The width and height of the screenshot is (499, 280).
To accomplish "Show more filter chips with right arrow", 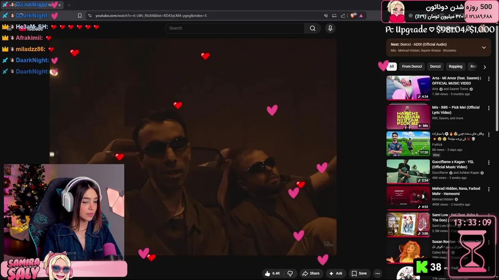I will (485, 67).
